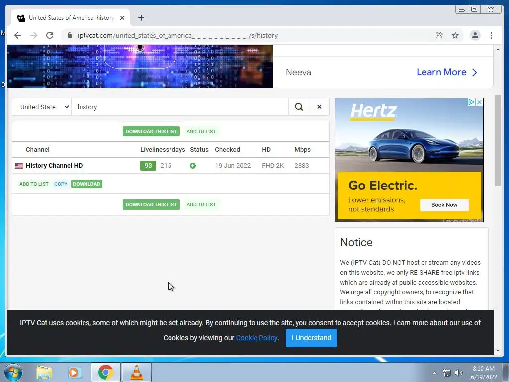
Task: Click the 2883 Mbps value
Action: (302, 165)
